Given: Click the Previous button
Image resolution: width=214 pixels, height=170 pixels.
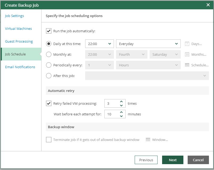Looking at the screenshot, I should point(146,160).
